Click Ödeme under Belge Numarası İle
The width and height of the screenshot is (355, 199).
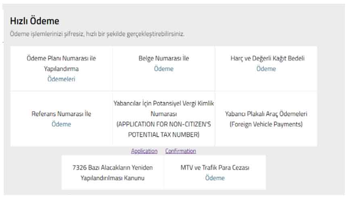[x=164, y=69]
